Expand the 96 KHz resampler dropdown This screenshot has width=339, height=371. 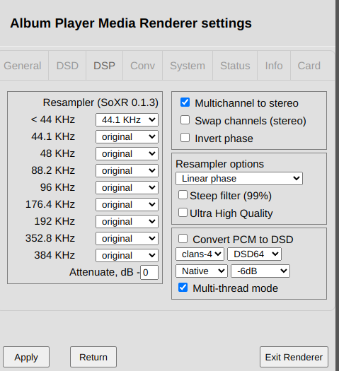(x=127, y=188)
